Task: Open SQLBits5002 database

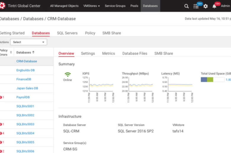Action: pyautogui.click(x=25, y=115)
